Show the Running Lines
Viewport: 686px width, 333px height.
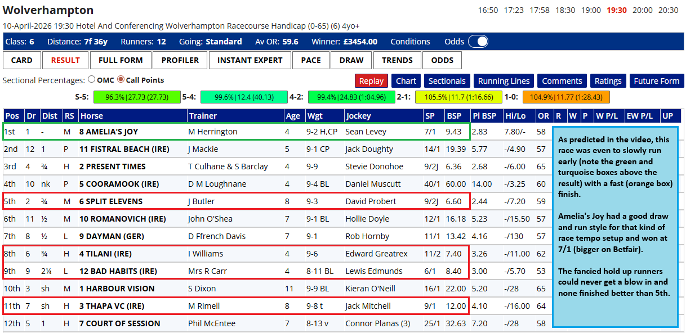coord(504,81)
